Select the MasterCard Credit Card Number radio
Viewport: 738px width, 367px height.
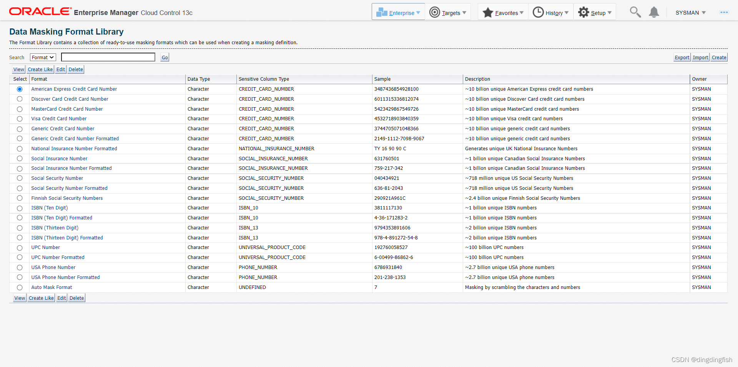click(20, 109)
